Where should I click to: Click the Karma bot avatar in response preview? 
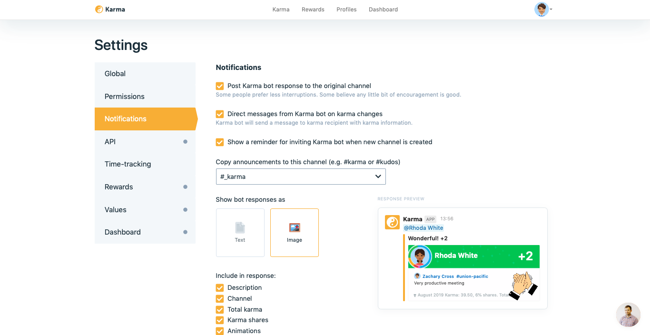[x=392, y=222]
